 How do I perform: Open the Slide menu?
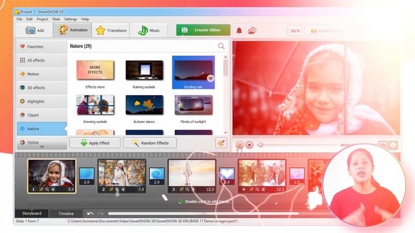56,19
